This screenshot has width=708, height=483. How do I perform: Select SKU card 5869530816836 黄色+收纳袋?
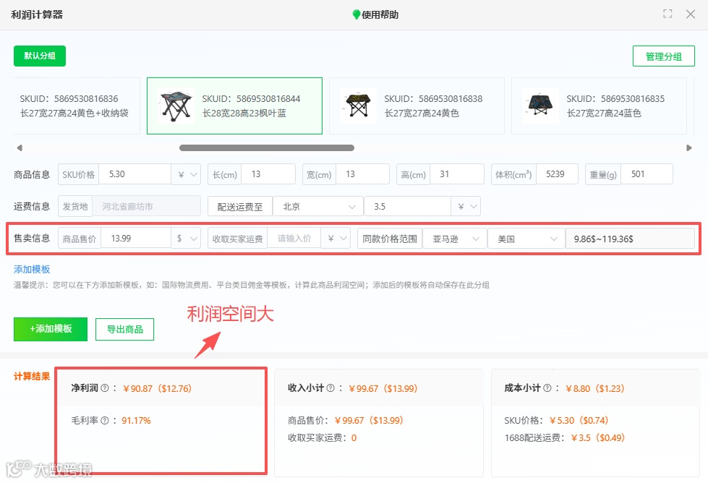pyautogui.click(x=77, y=106)
